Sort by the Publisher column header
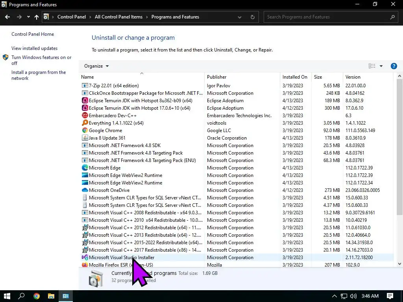 pyautogui.click(x=242, y=77)
